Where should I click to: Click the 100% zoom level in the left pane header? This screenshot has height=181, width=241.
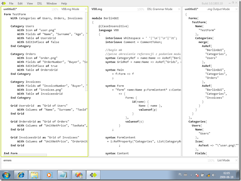tap(55, 9)
